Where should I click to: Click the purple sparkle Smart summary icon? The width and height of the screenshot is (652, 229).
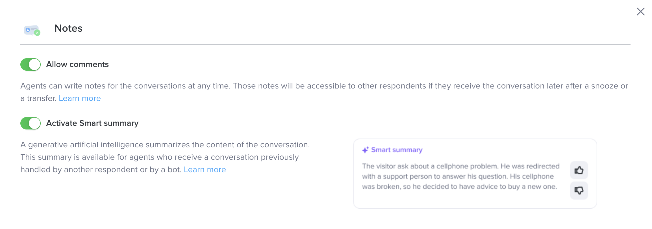point(365,150)
